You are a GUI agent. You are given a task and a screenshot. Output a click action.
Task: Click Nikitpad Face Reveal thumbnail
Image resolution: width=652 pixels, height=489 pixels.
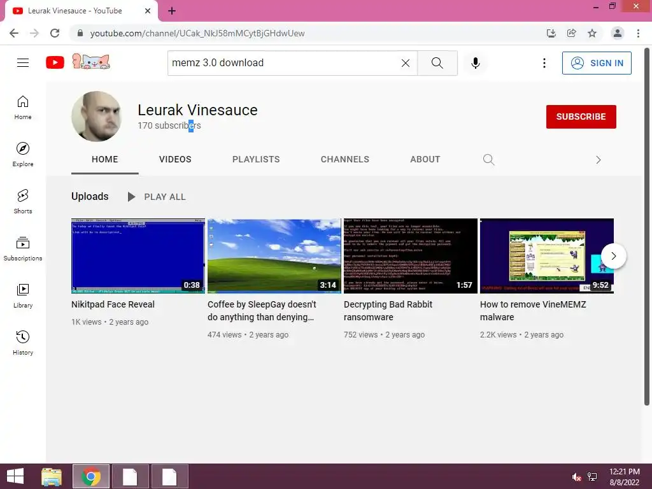(138, 256)
